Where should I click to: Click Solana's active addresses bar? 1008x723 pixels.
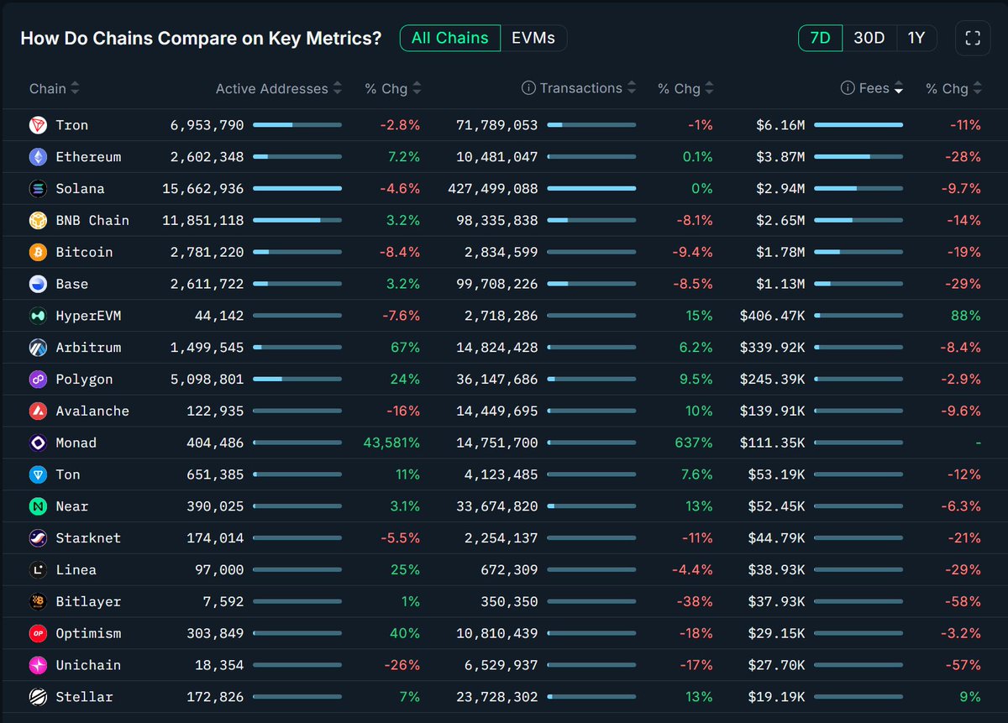click(297, 189)
